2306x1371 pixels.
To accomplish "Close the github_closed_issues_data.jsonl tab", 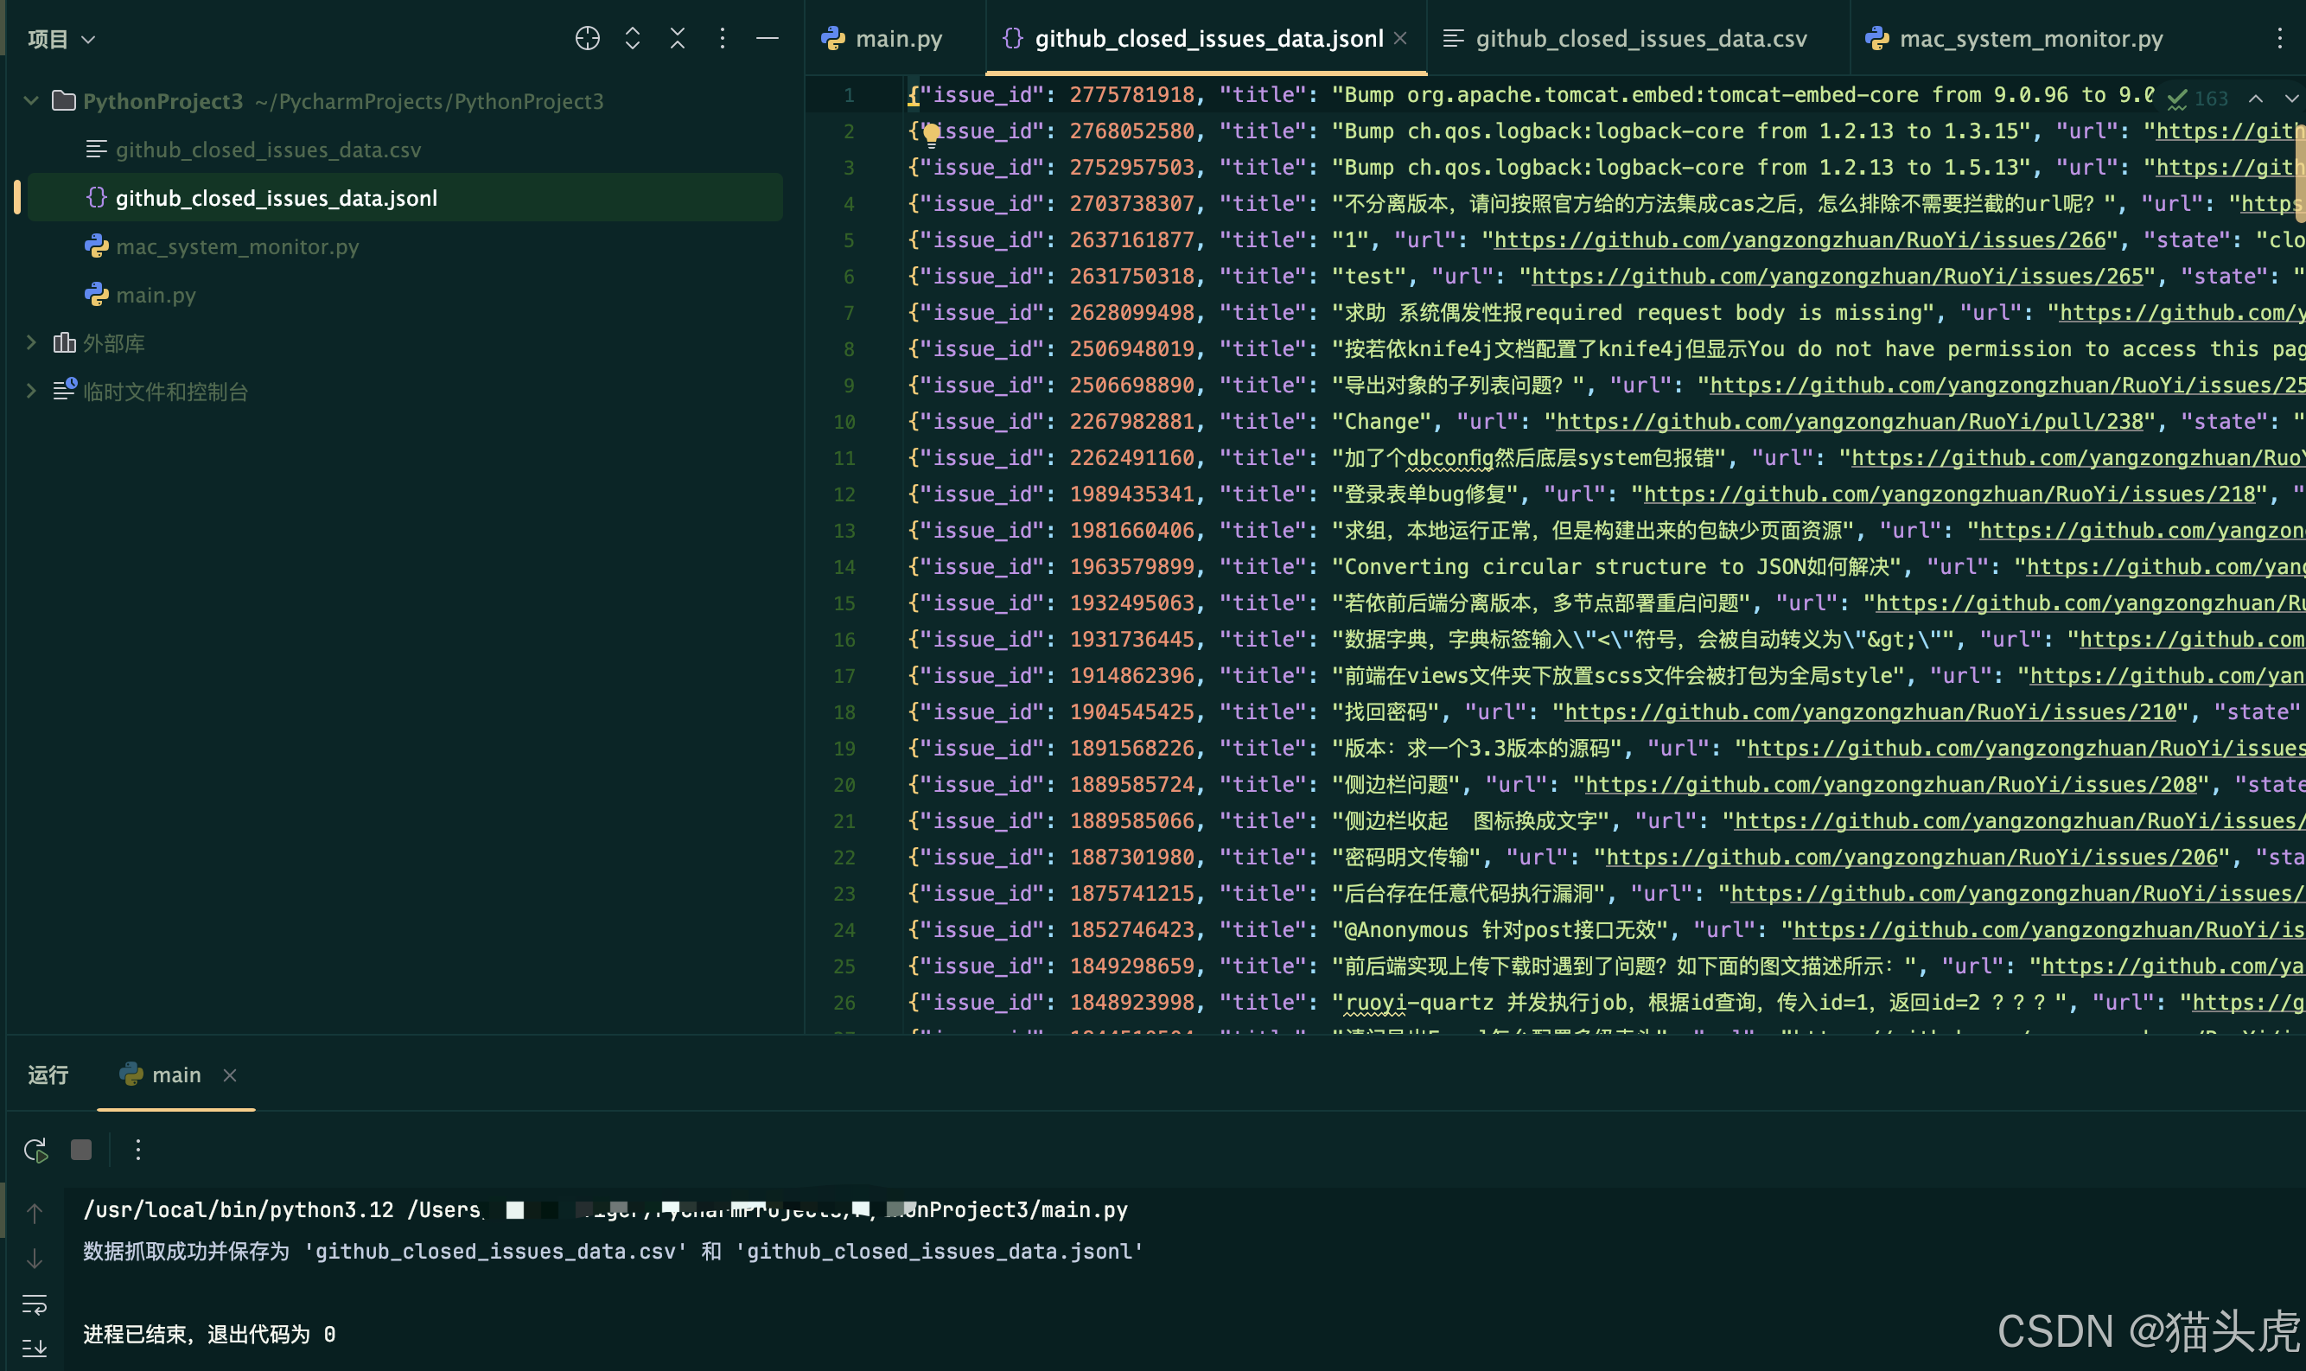I will point(1400,38).
